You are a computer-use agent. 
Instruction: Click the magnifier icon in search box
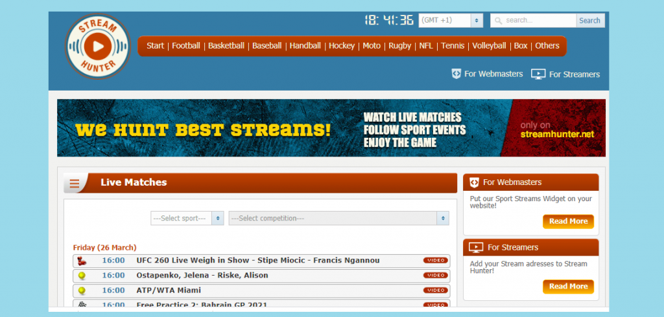pyautogui.click(x=499, y=20)
